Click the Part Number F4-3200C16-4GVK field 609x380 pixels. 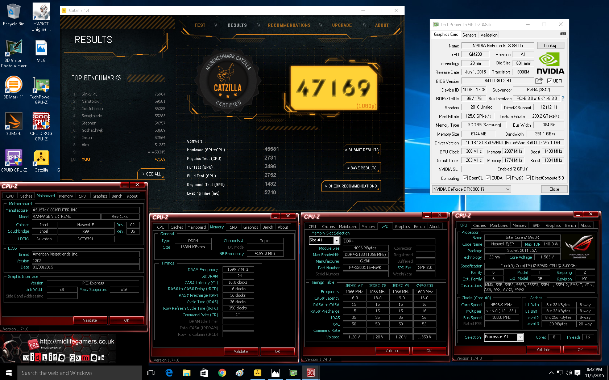tap(365, 268)
